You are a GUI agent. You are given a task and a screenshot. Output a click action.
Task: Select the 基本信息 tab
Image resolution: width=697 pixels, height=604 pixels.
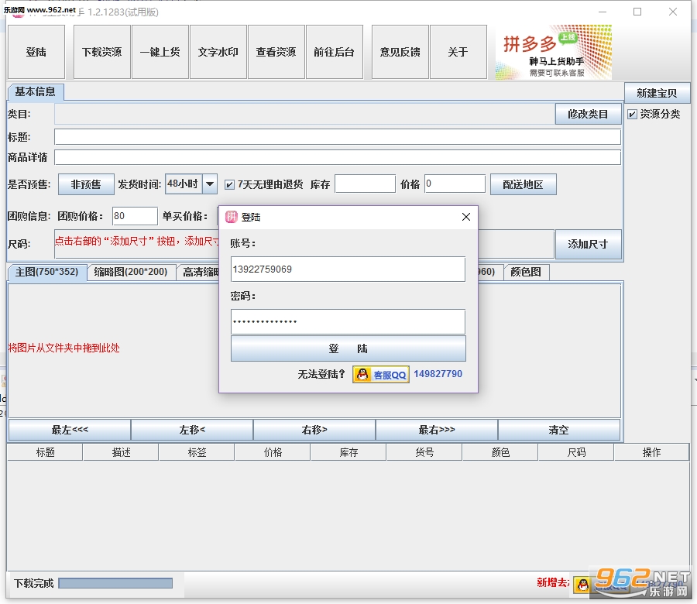coord(36,92)
